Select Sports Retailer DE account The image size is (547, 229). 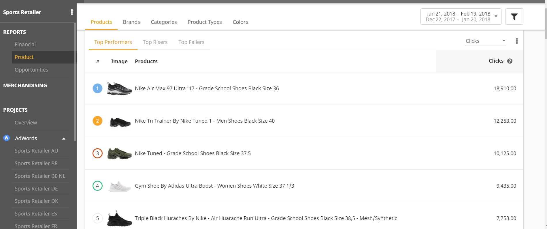coord(36,189)
